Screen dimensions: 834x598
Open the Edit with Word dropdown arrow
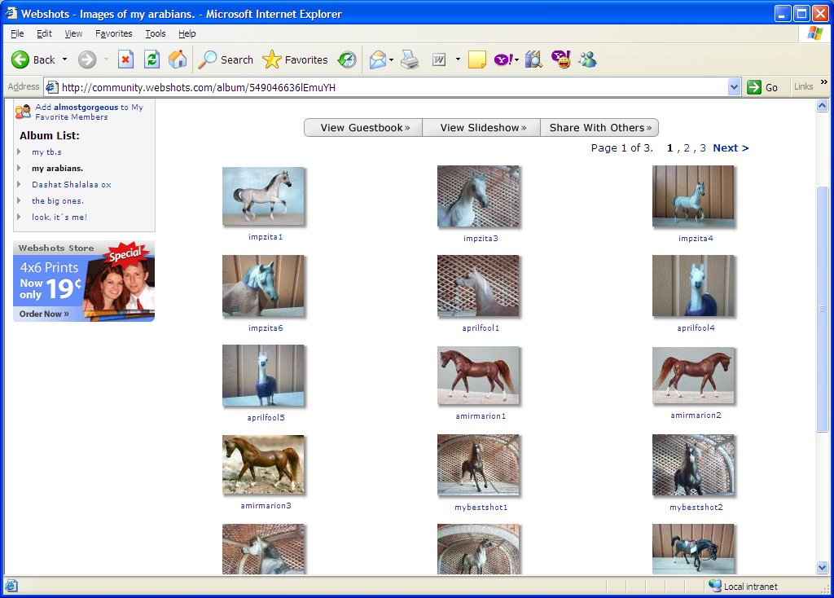pos(458,59)
